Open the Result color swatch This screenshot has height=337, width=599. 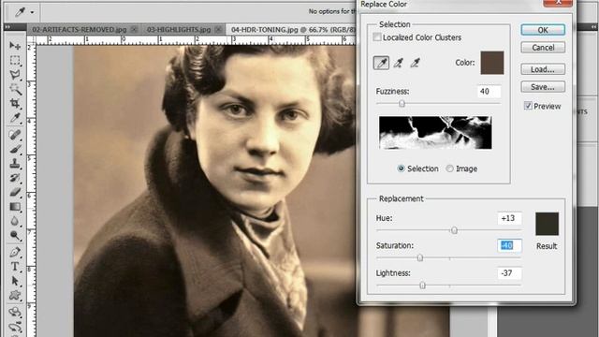(x=547, y=224)
